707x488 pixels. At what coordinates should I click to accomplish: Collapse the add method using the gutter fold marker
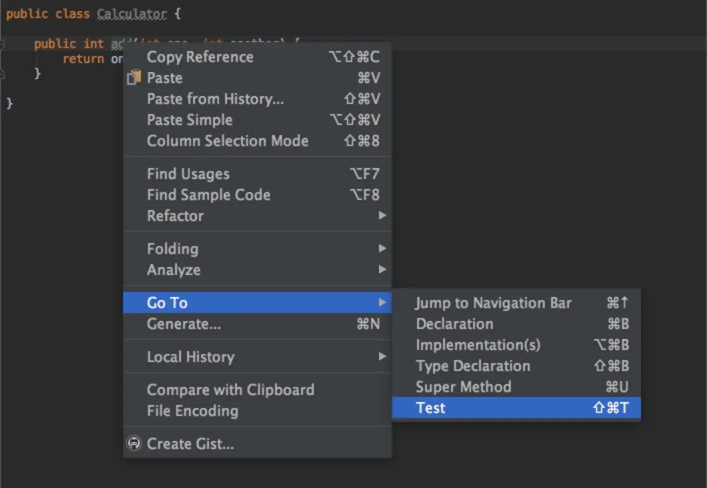[x=2, y=44]
